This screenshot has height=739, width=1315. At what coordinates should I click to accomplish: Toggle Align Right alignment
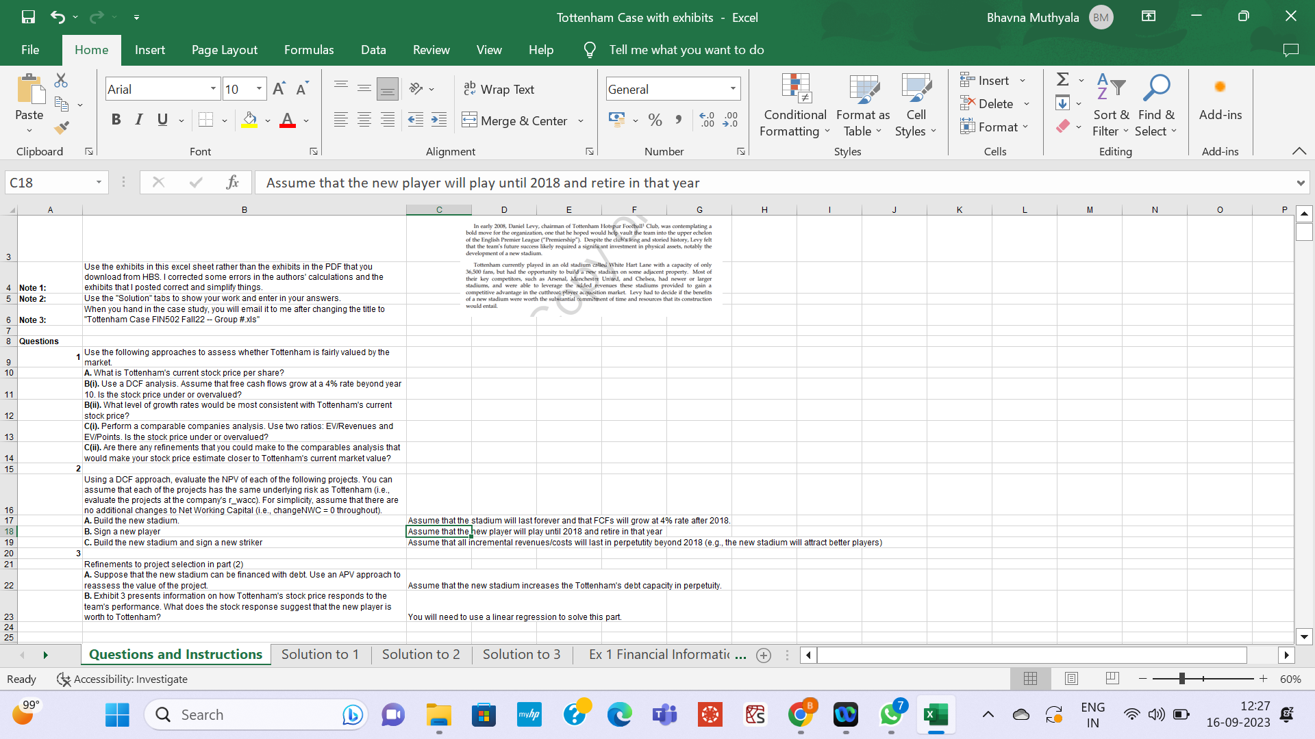[x=388, y=120]
